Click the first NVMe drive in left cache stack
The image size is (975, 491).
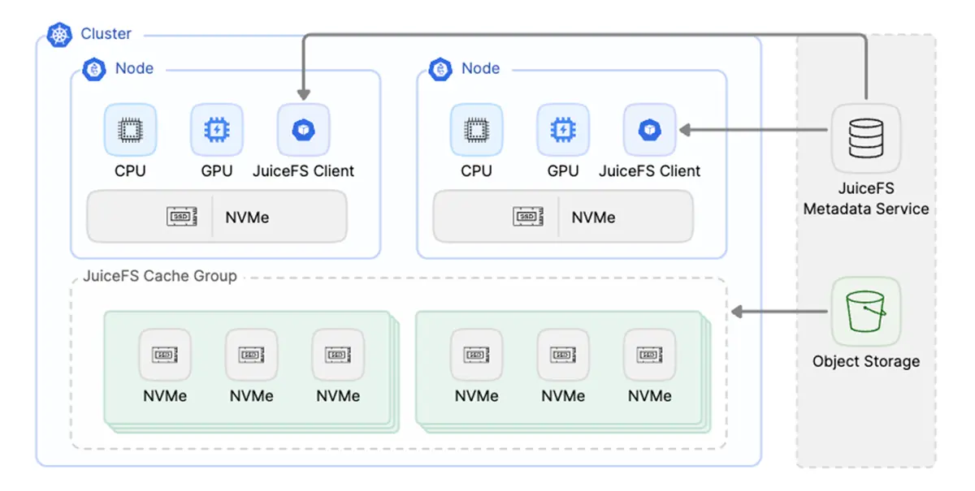(x=165, y=355)
